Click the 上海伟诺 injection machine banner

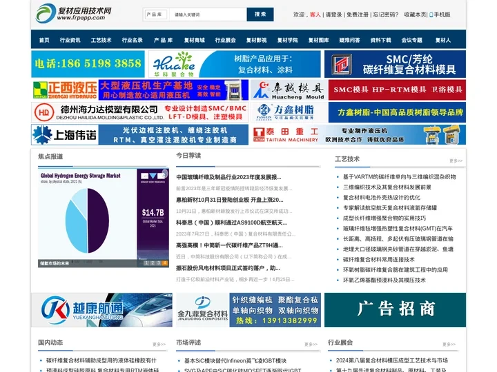coord(139,135)
